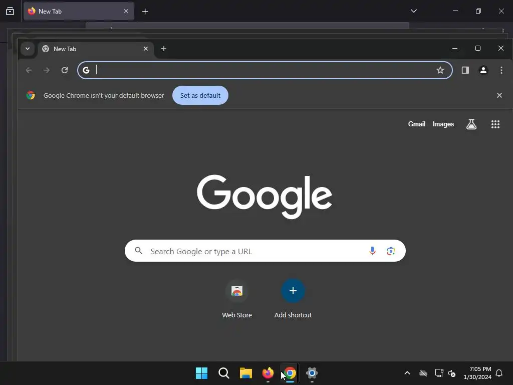Open Firefox's list all tabs dropdown
The width and height of the screenshot is (513, 385).
pos(413,11)
